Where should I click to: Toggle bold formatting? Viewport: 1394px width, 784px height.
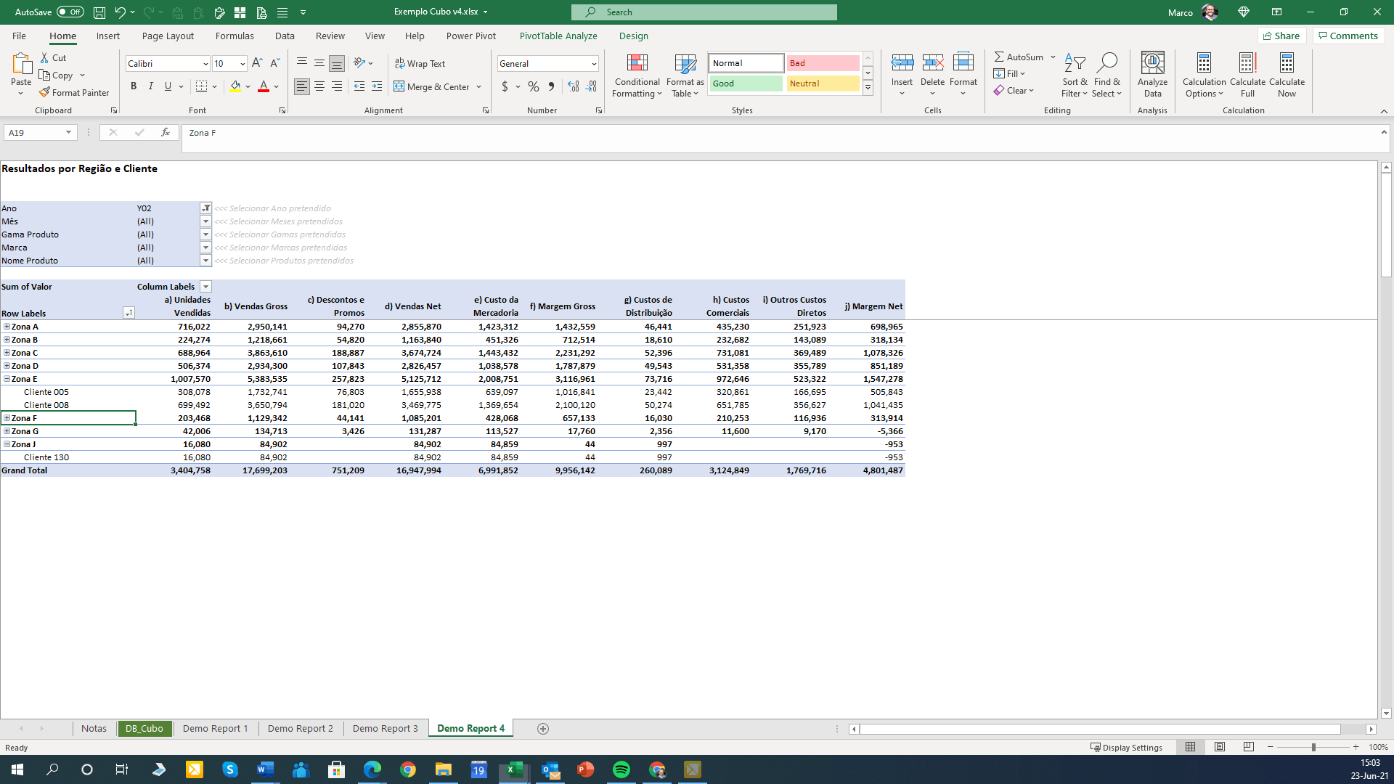(x=134, y=86)
